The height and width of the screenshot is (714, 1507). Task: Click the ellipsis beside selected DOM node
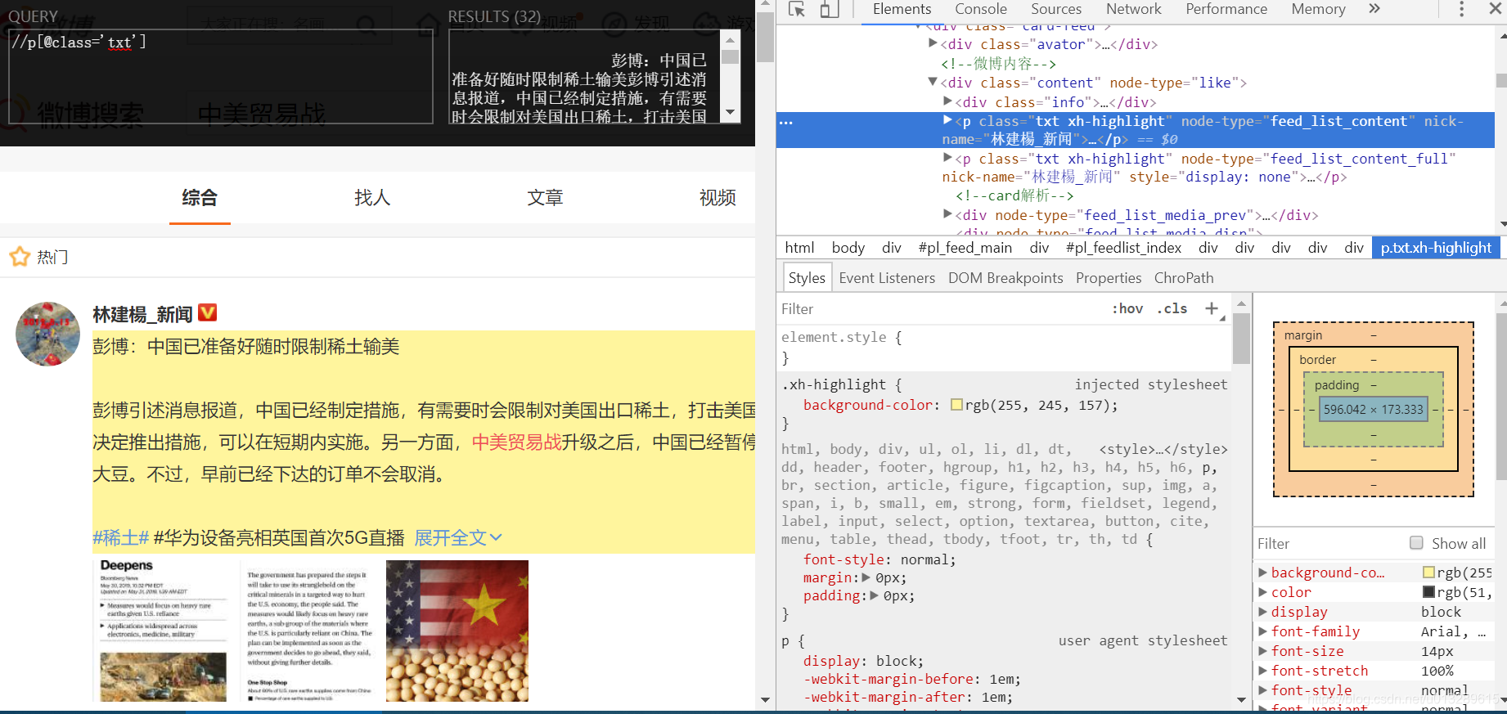tap(786, 122)
